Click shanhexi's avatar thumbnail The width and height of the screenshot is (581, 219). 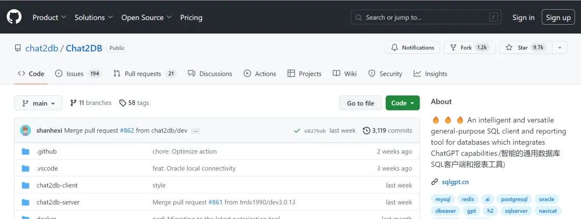point(25,130)
